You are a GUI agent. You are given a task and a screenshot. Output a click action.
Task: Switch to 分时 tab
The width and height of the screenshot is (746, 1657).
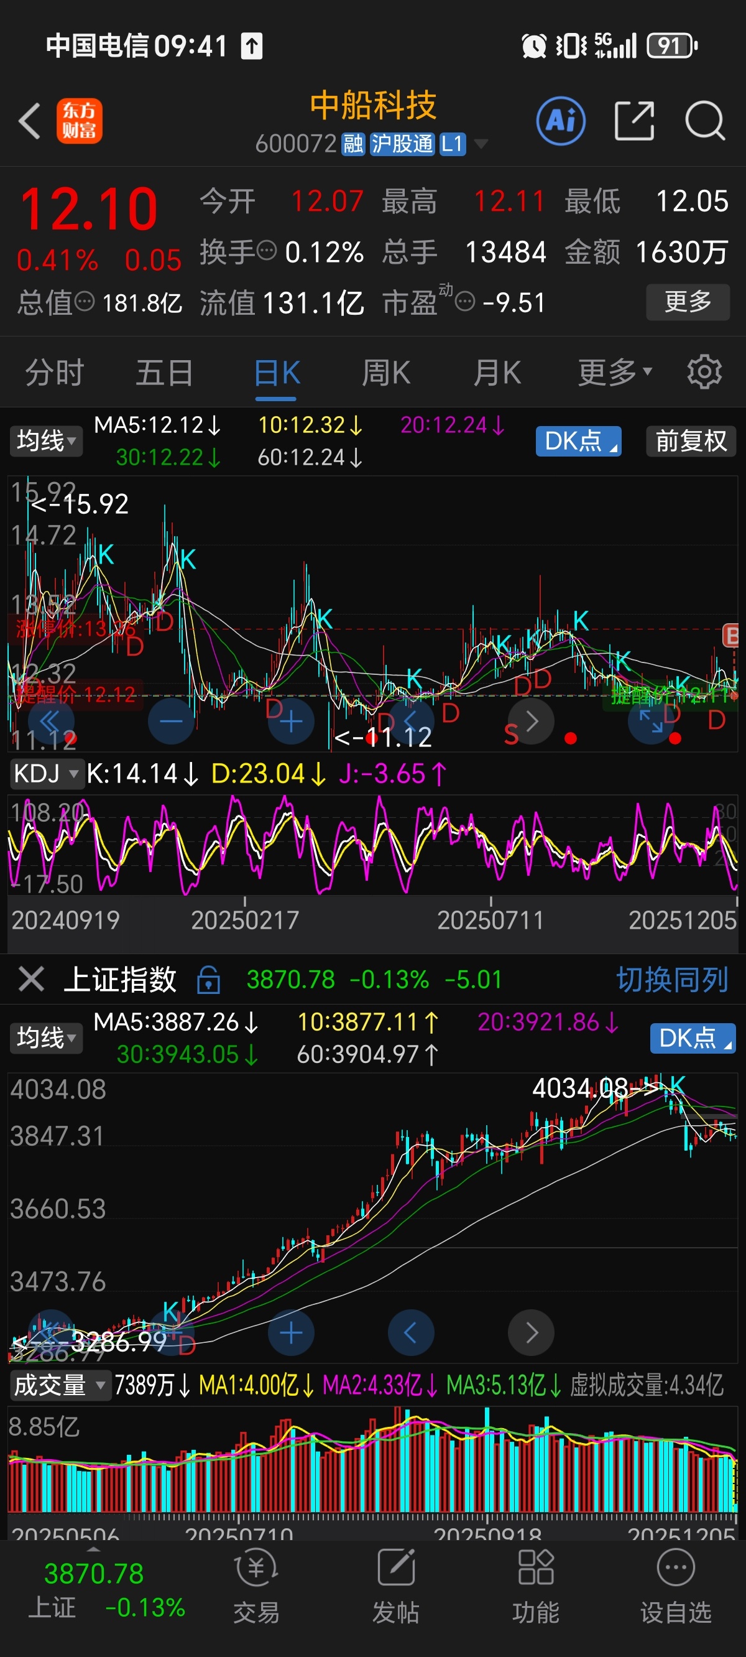(x=55, y=373)
